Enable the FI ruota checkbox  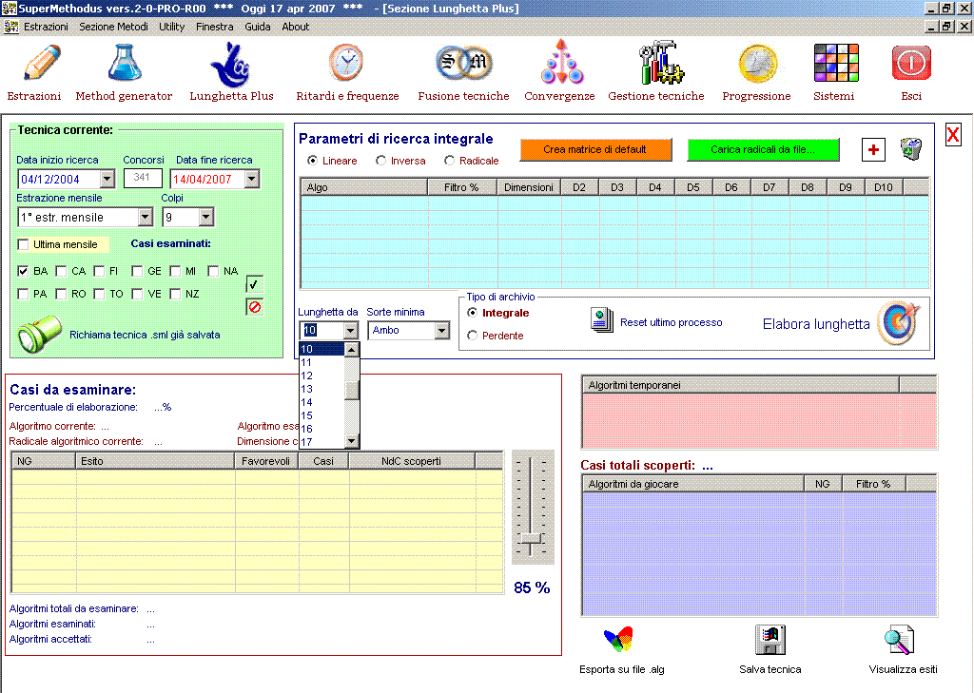click(x=99, y=271)
